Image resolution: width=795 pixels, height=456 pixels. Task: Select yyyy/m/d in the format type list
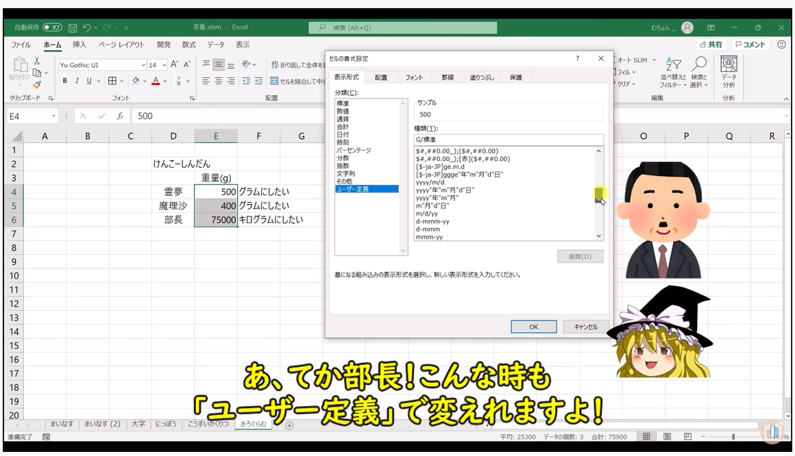pos(430,182)
